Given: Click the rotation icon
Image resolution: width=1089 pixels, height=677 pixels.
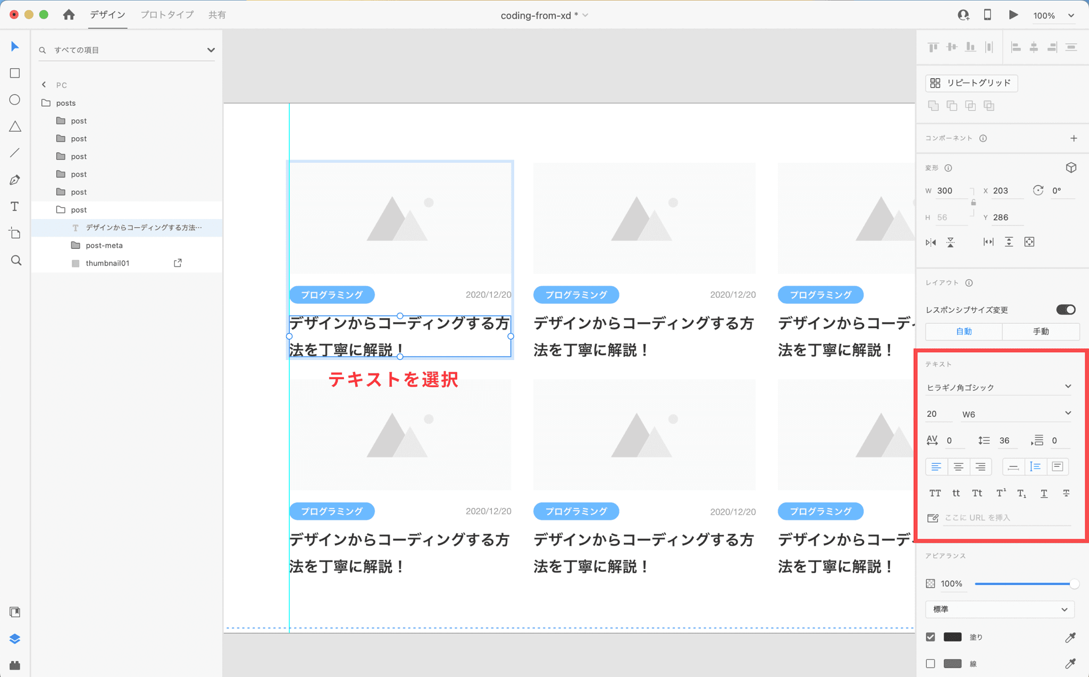Looking at the screenshot, I should 1038,190.
